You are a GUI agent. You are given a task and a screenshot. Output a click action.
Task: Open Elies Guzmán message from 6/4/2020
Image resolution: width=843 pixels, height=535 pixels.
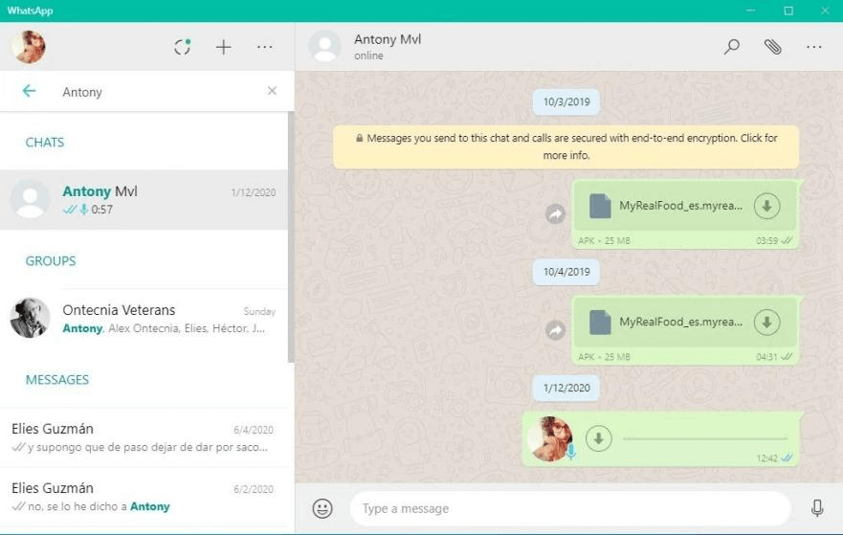coord(144,437)
